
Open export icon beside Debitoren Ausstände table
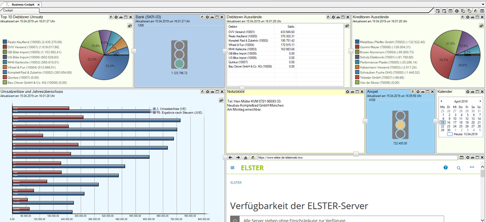347,26
